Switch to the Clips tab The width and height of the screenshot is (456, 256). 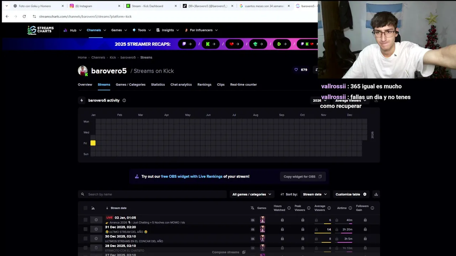pos(221,85)
